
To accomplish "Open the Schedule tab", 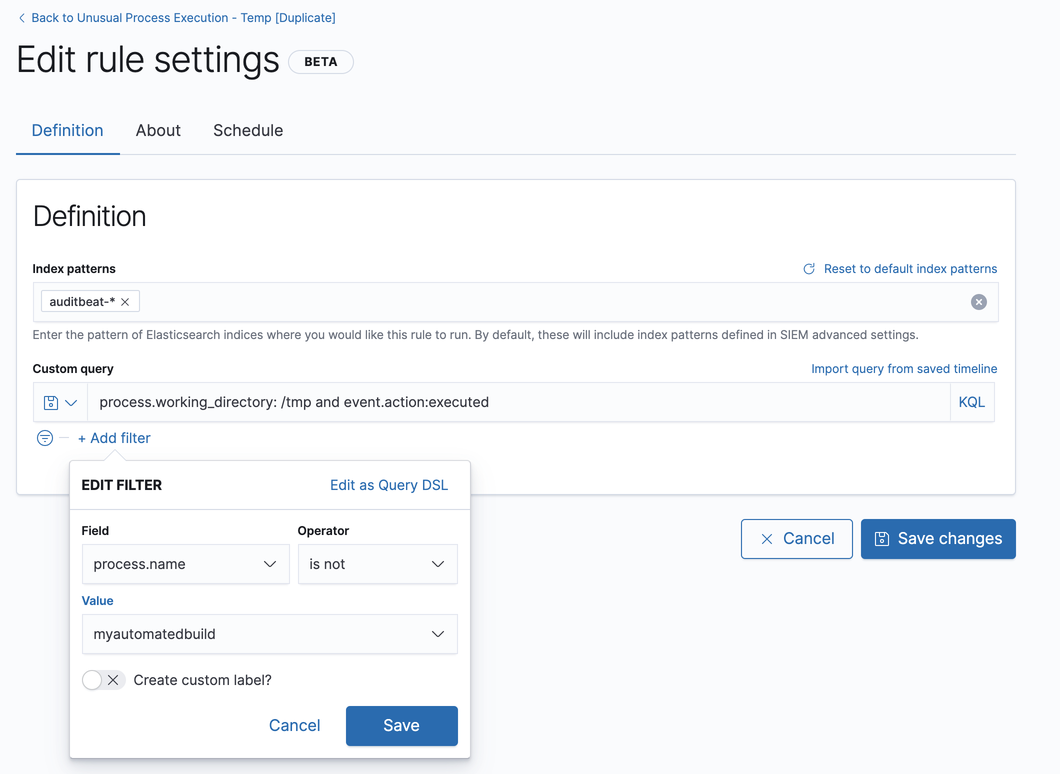I will click(248, 130).
